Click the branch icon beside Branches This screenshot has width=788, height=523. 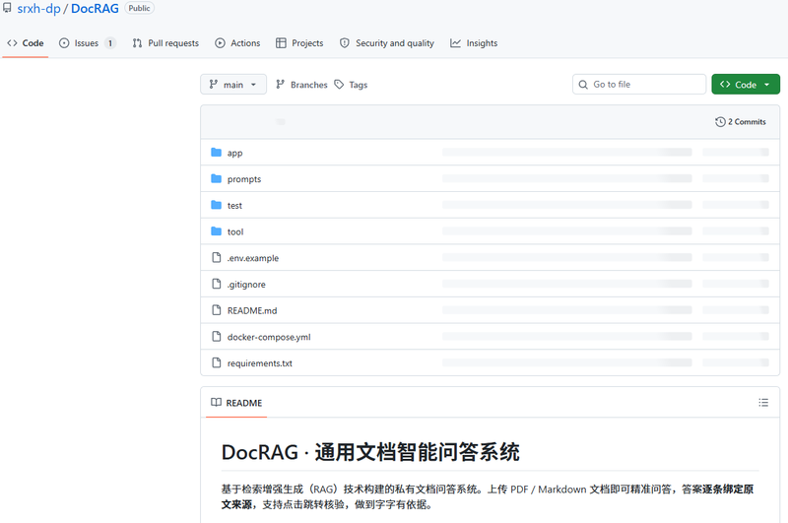click(x=281, y=85)
